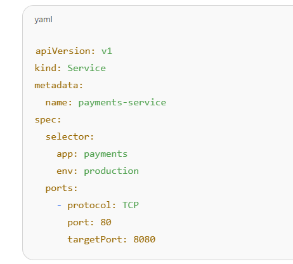Click the production value
This screenshot has width=293, height=264.
(111, 171)
